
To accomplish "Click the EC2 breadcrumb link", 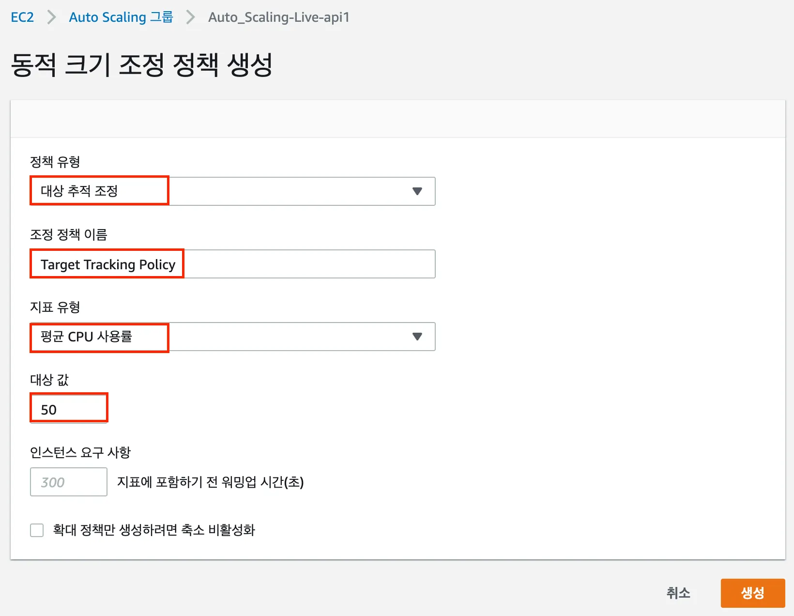I will point(22,17).
